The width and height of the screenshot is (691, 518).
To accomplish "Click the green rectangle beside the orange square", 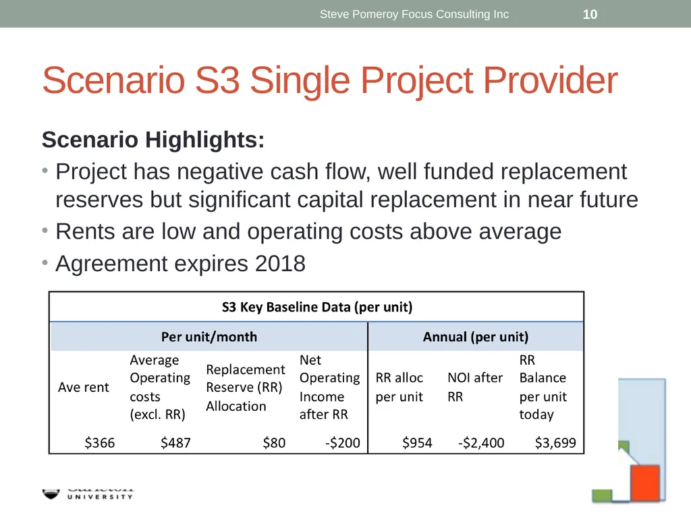I will click(x=602, y=496).
